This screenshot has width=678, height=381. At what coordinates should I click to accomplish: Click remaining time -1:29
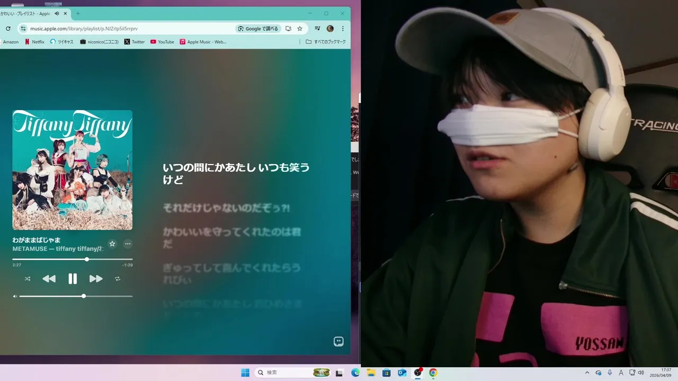point(127,265)
